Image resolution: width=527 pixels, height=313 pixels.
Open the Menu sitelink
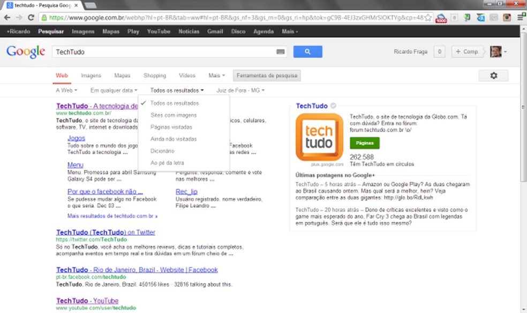pos(76,165)
